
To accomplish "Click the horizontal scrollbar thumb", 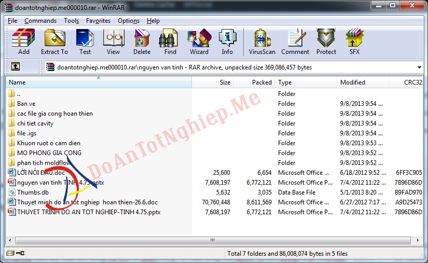I will coord(213,240).
